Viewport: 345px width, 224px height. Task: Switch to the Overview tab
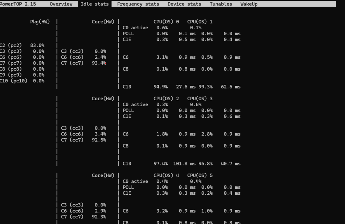click(x=61, y=4)
